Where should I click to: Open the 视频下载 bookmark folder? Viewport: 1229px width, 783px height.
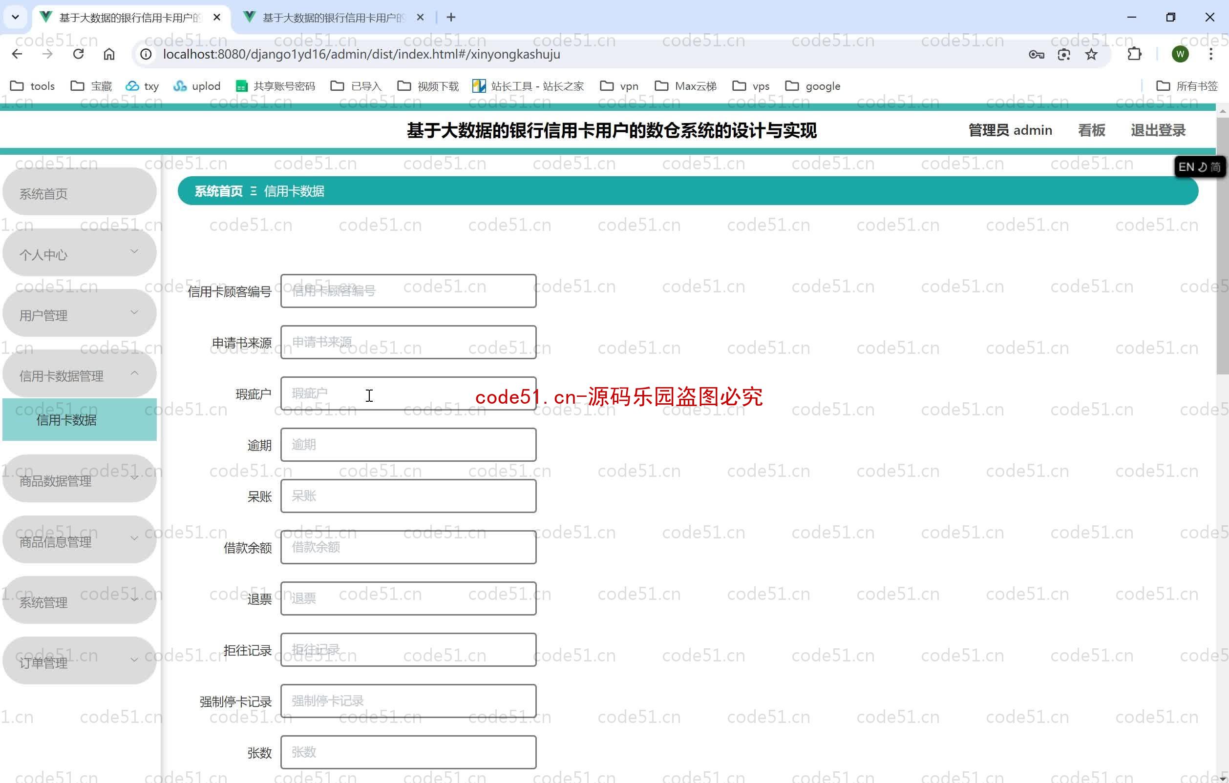pyautogui.click(x=428, y=86)
